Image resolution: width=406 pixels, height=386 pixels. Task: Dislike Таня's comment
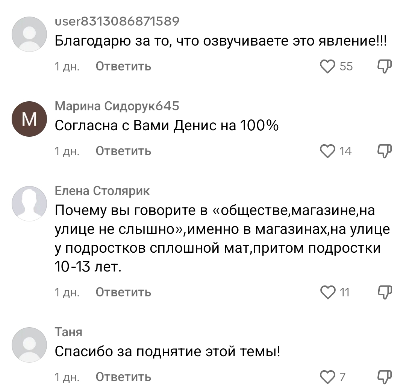[x=384, y=376]
